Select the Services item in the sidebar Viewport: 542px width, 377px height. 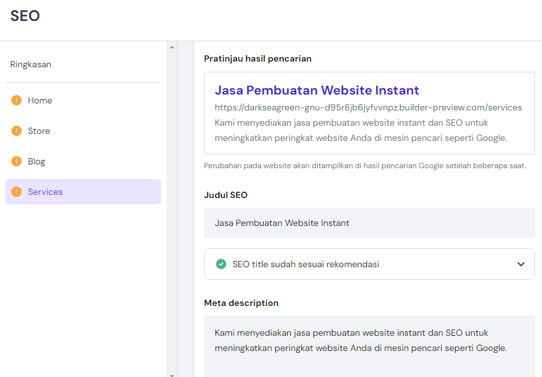coord(44,192)
